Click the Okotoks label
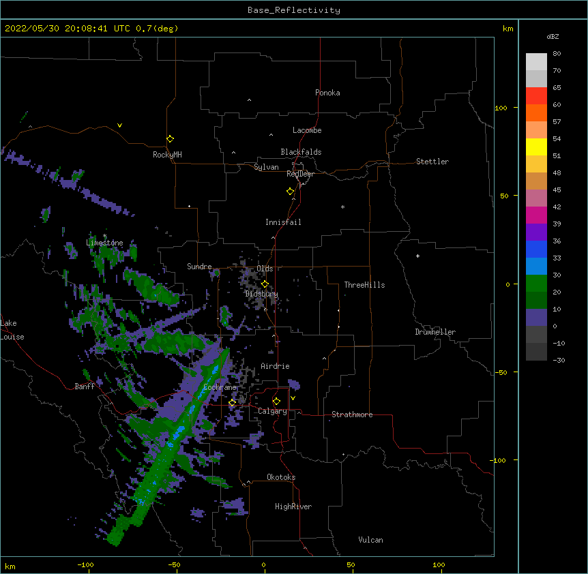This screenshot has width=588, height=574. click(281, 477)
